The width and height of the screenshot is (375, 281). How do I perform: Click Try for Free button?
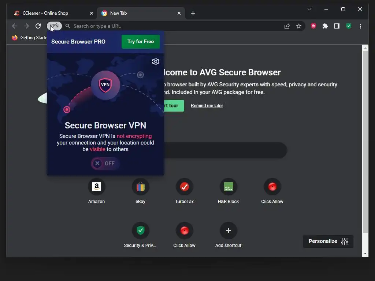(141, 42)
